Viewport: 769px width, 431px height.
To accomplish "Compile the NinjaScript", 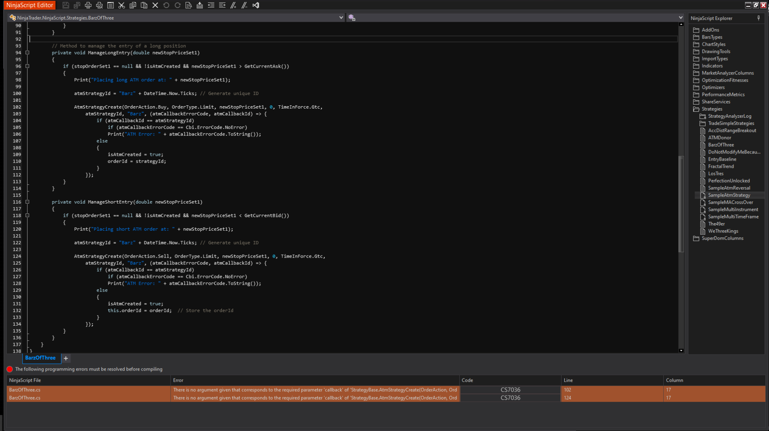I will [x=200, y=5].
